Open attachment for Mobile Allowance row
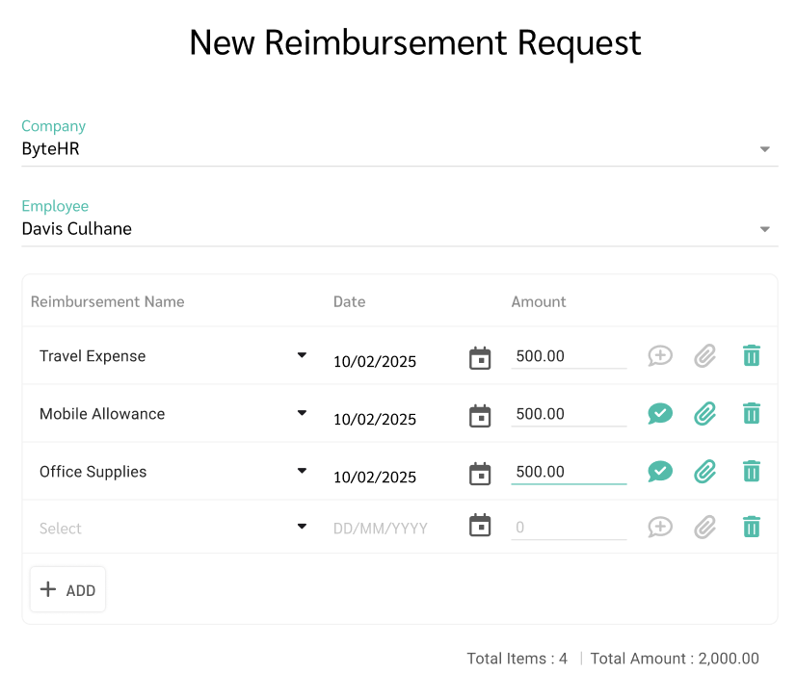Screen dimensions: 796x698 pyautogui.click(x=704, y=413)
